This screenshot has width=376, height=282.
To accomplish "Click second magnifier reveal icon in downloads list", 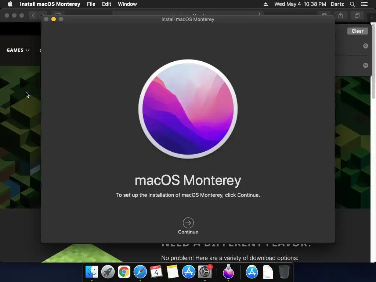I will tap(365, 65).
